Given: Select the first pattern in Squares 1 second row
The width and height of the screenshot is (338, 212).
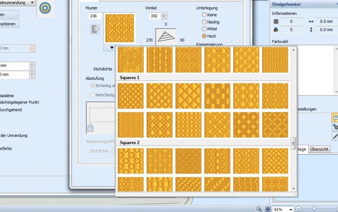Looking at the screenshot, I should (x=131, y=125).
